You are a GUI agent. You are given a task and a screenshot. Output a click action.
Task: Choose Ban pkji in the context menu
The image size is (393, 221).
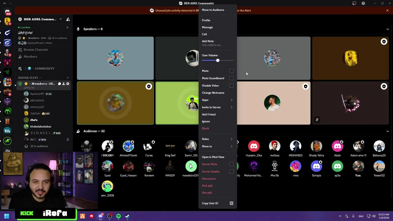click(x=218, y=193)
